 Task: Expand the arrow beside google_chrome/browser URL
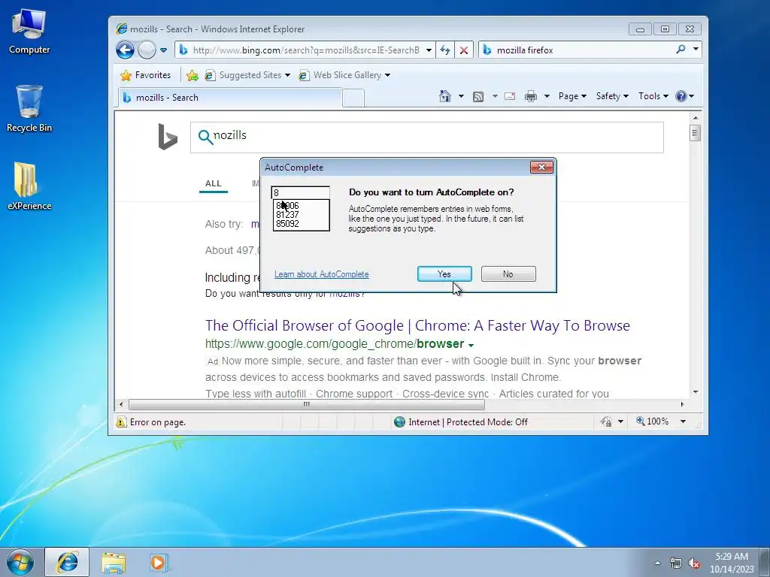[471, 345]
